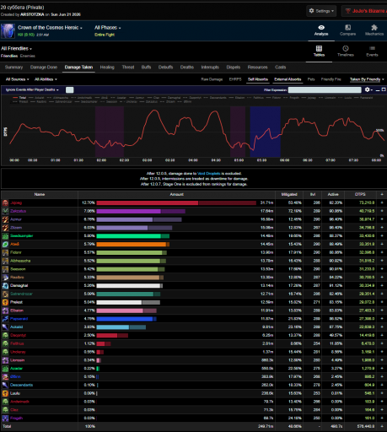Switch to the Damage Done tab
Viewport: 387px width, 432px height.
coord(44,67)
